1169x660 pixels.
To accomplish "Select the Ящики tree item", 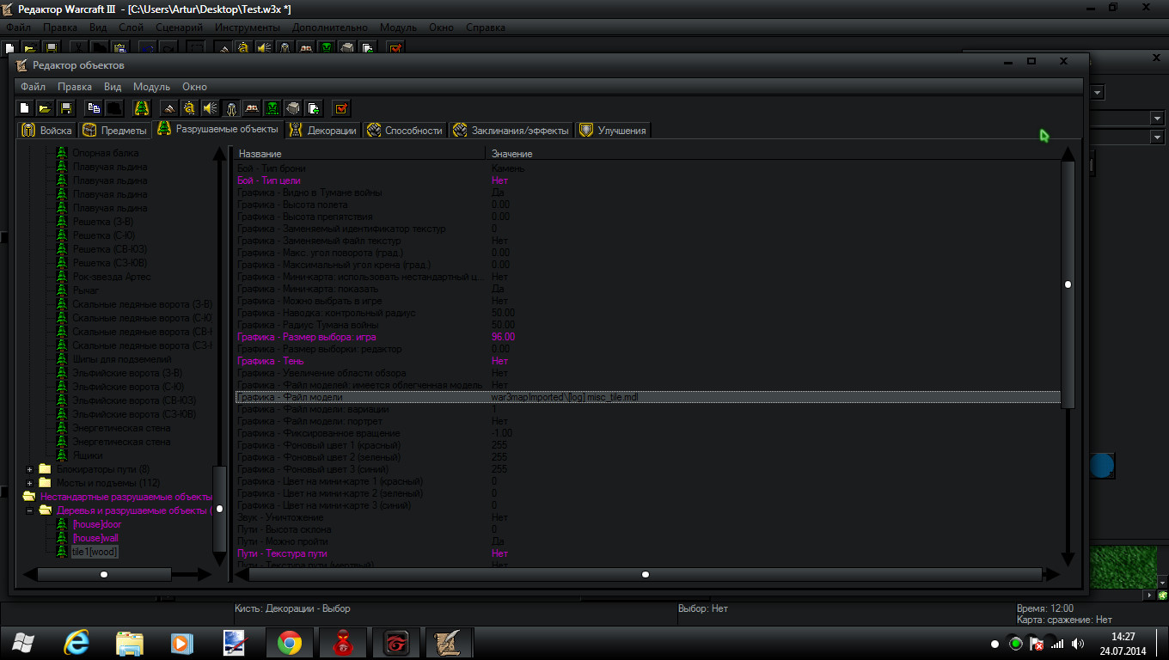I will pos(87,455).
